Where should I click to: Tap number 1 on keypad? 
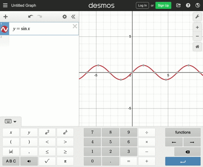(92, 152)
